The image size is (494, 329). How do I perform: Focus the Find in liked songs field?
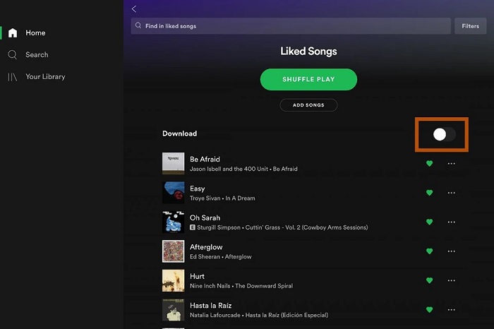pyautogui.click(x=291, y=26)
